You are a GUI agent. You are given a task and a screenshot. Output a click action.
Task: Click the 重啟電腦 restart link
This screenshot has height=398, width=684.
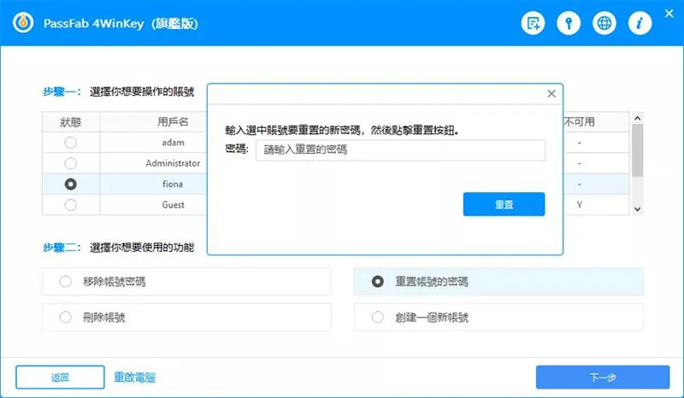tap(134, 378)
